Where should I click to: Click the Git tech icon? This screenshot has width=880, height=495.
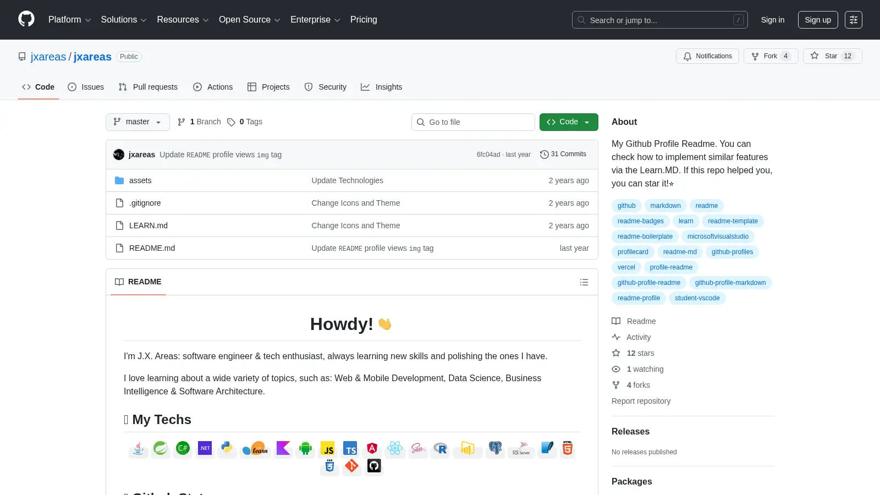click(351, 466)
